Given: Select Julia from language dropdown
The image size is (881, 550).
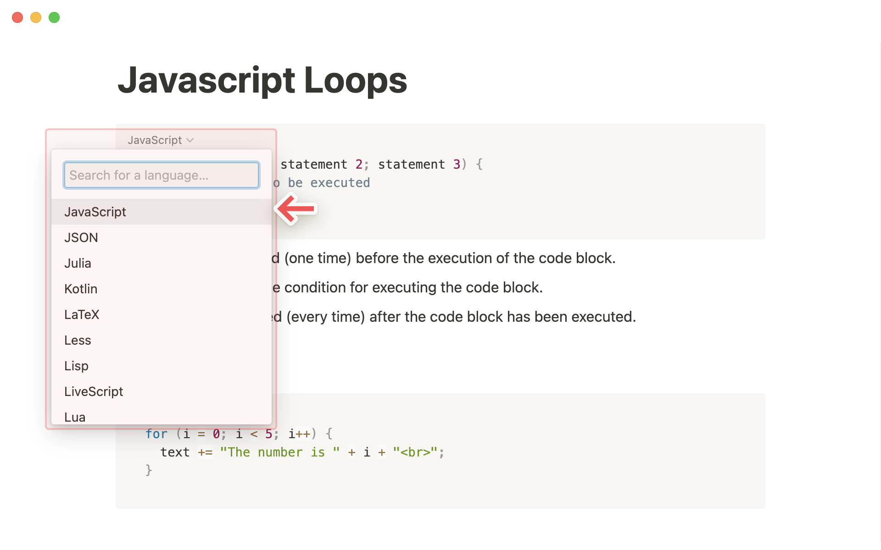Looking at the screenshot, I should pyautogui.click(x=77, y=263).
